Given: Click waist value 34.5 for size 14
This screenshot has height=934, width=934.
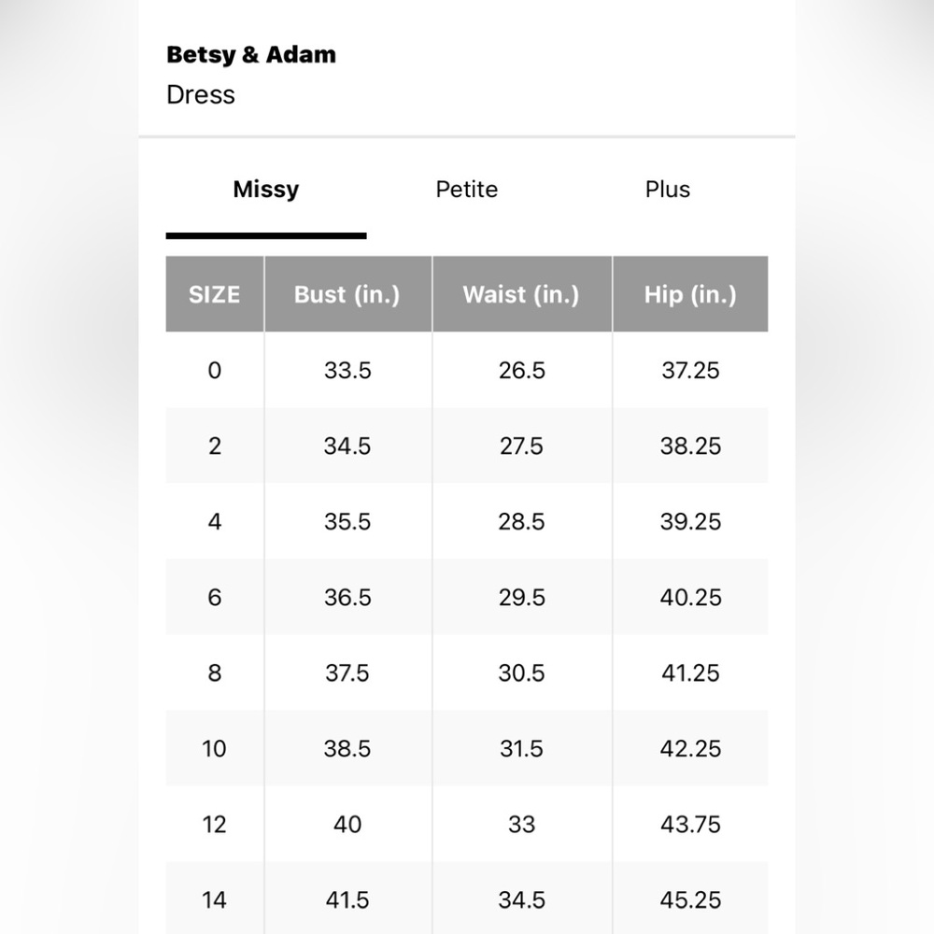Looking at the screenshot, I should [521, 900].
